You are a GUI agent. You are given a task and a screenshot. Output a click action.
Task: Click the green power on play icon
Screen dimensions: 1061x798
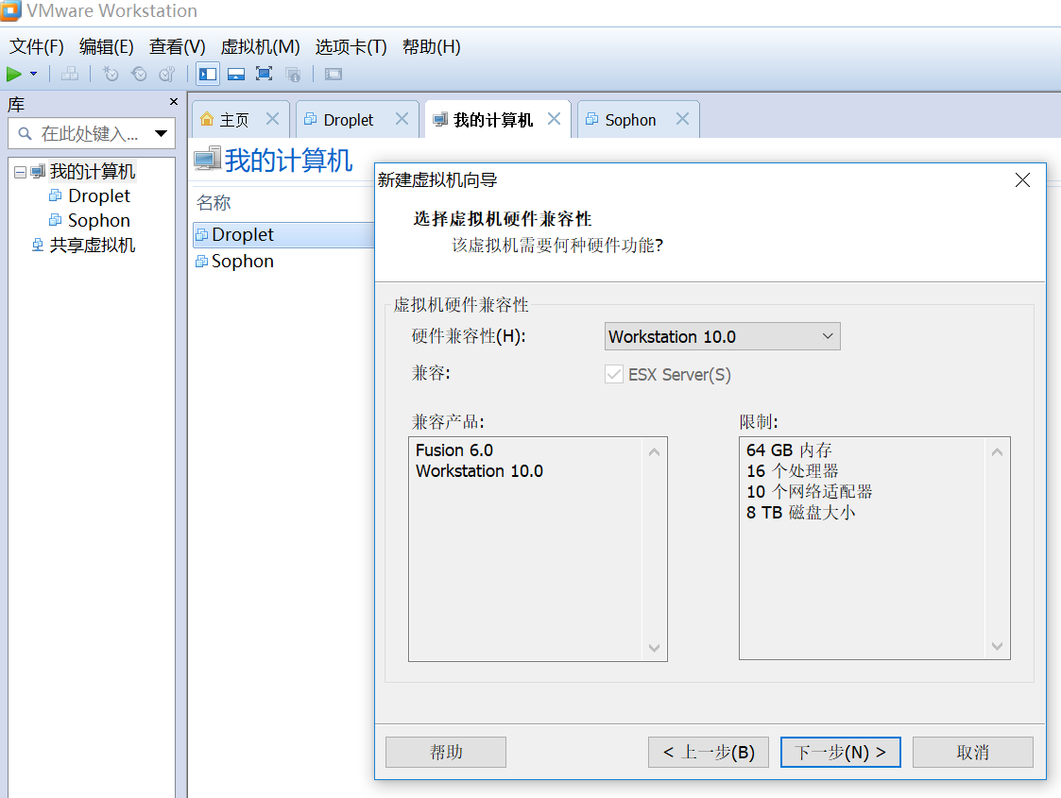(13, 75)
